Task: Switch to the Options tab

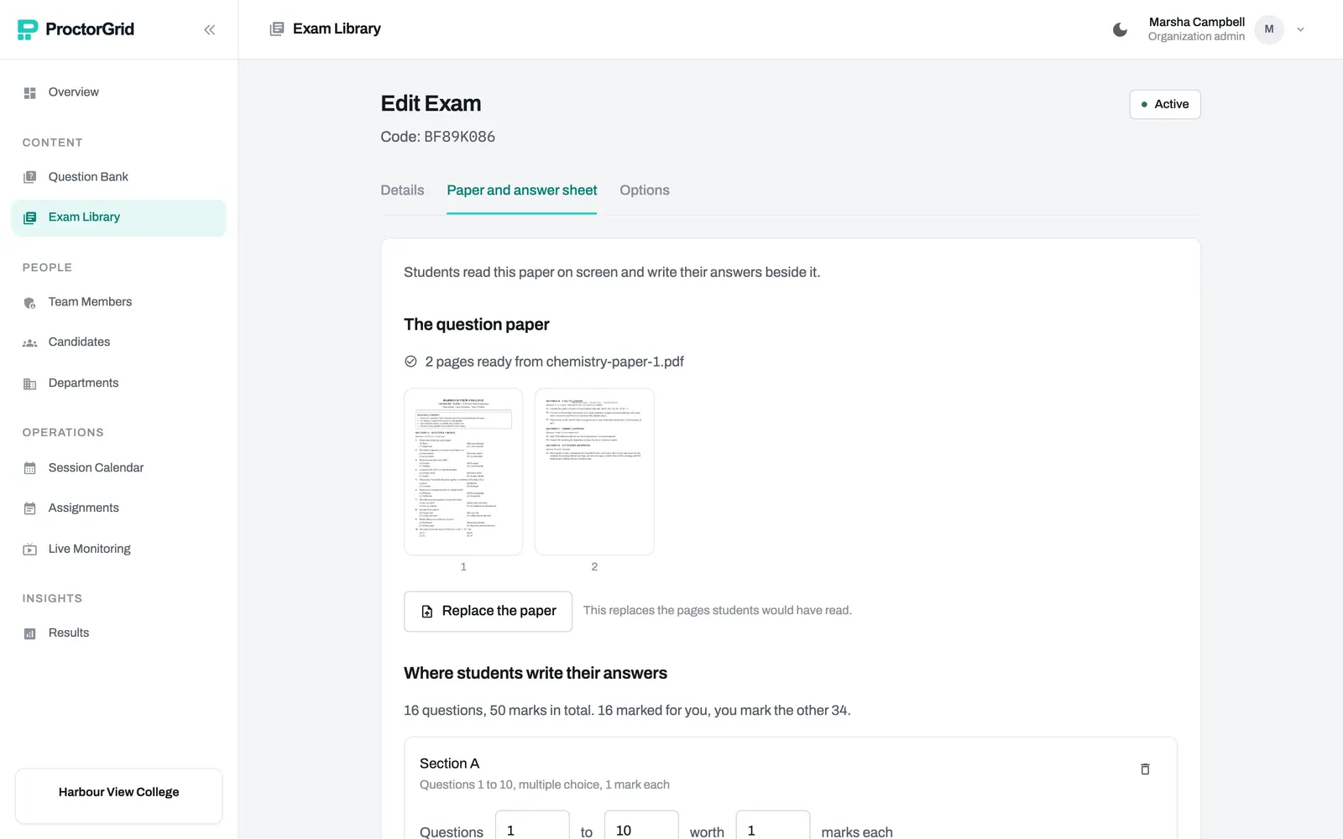Action: point(645,190)
